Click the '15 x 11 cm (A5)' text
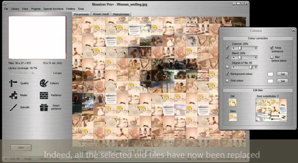 [52, 63]
